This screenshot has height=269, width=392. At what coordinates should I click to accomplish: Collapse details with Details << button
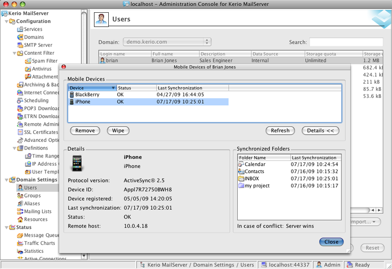[x=320, y=131]
